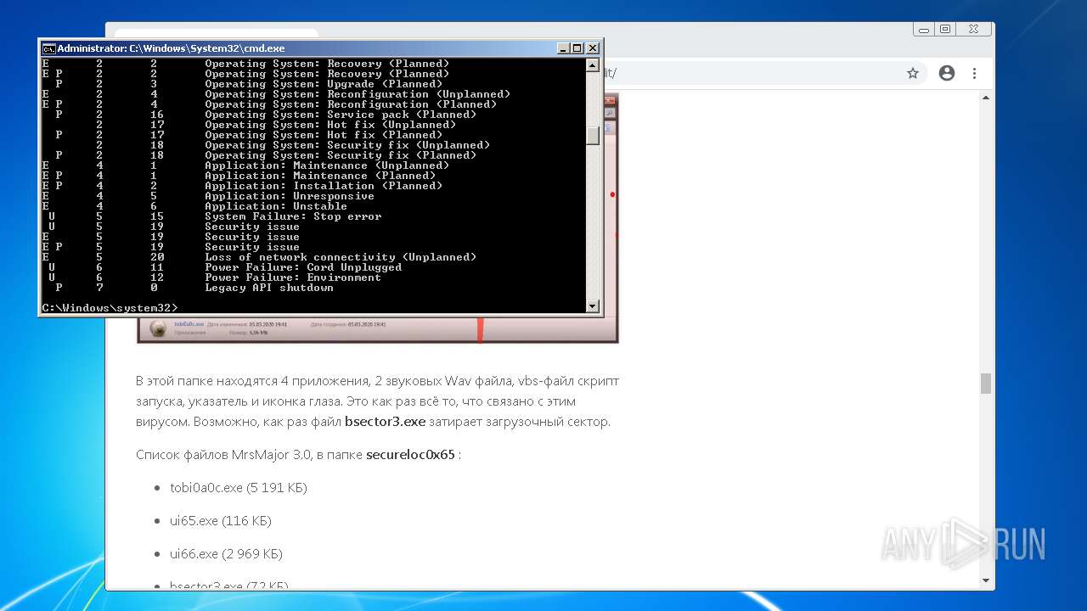This screenshot has width=1087, height=611.
Task: Click the bold text 'secureloc0x65'
Action: point(410,455)
